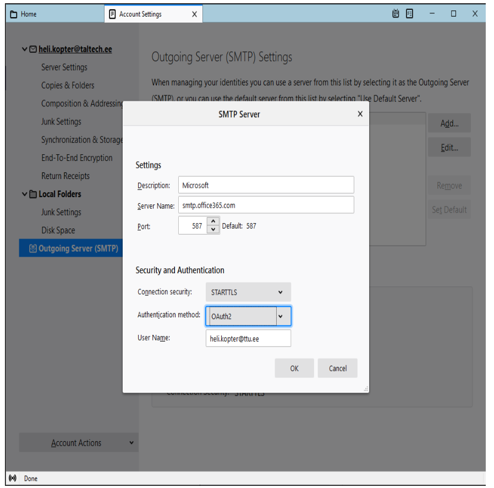Click the Set Default button
The image size is (494, 488).
point(449,209)
